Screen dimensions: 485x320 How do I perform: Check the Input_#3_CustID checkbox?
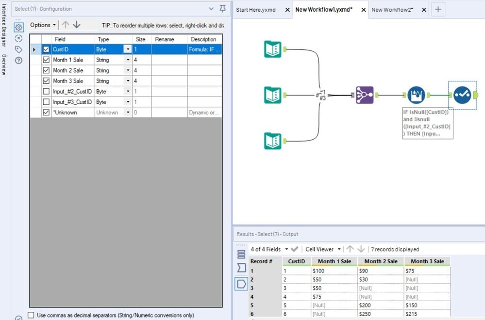(46, 102)
